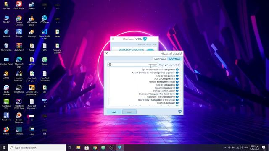Image resolution: width=269 pixels, height=151 pixels.
Task: Select 'AOE 2: Conquerors' in results list
Action: [167, 75]
